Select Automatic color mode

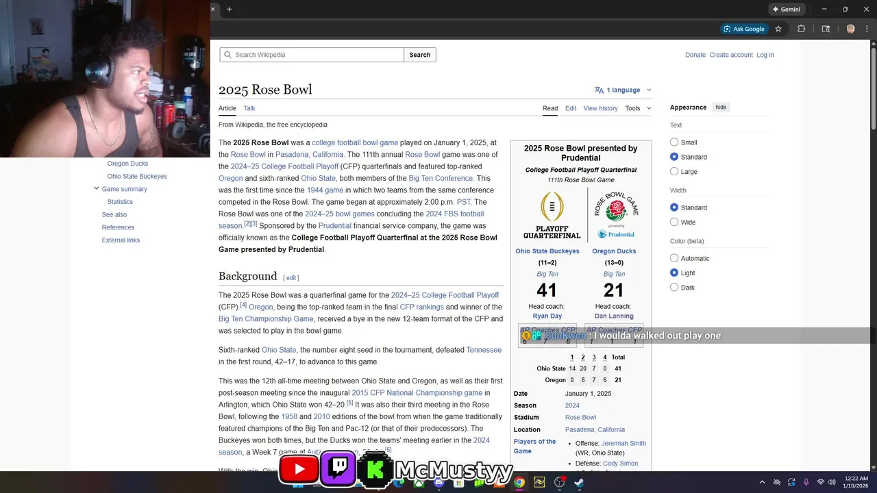point(674,258)
